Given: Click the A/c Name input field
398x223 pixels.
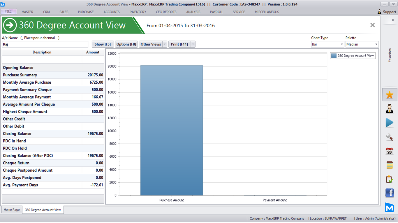Looking at the screenshot, I should coord(45,44).
